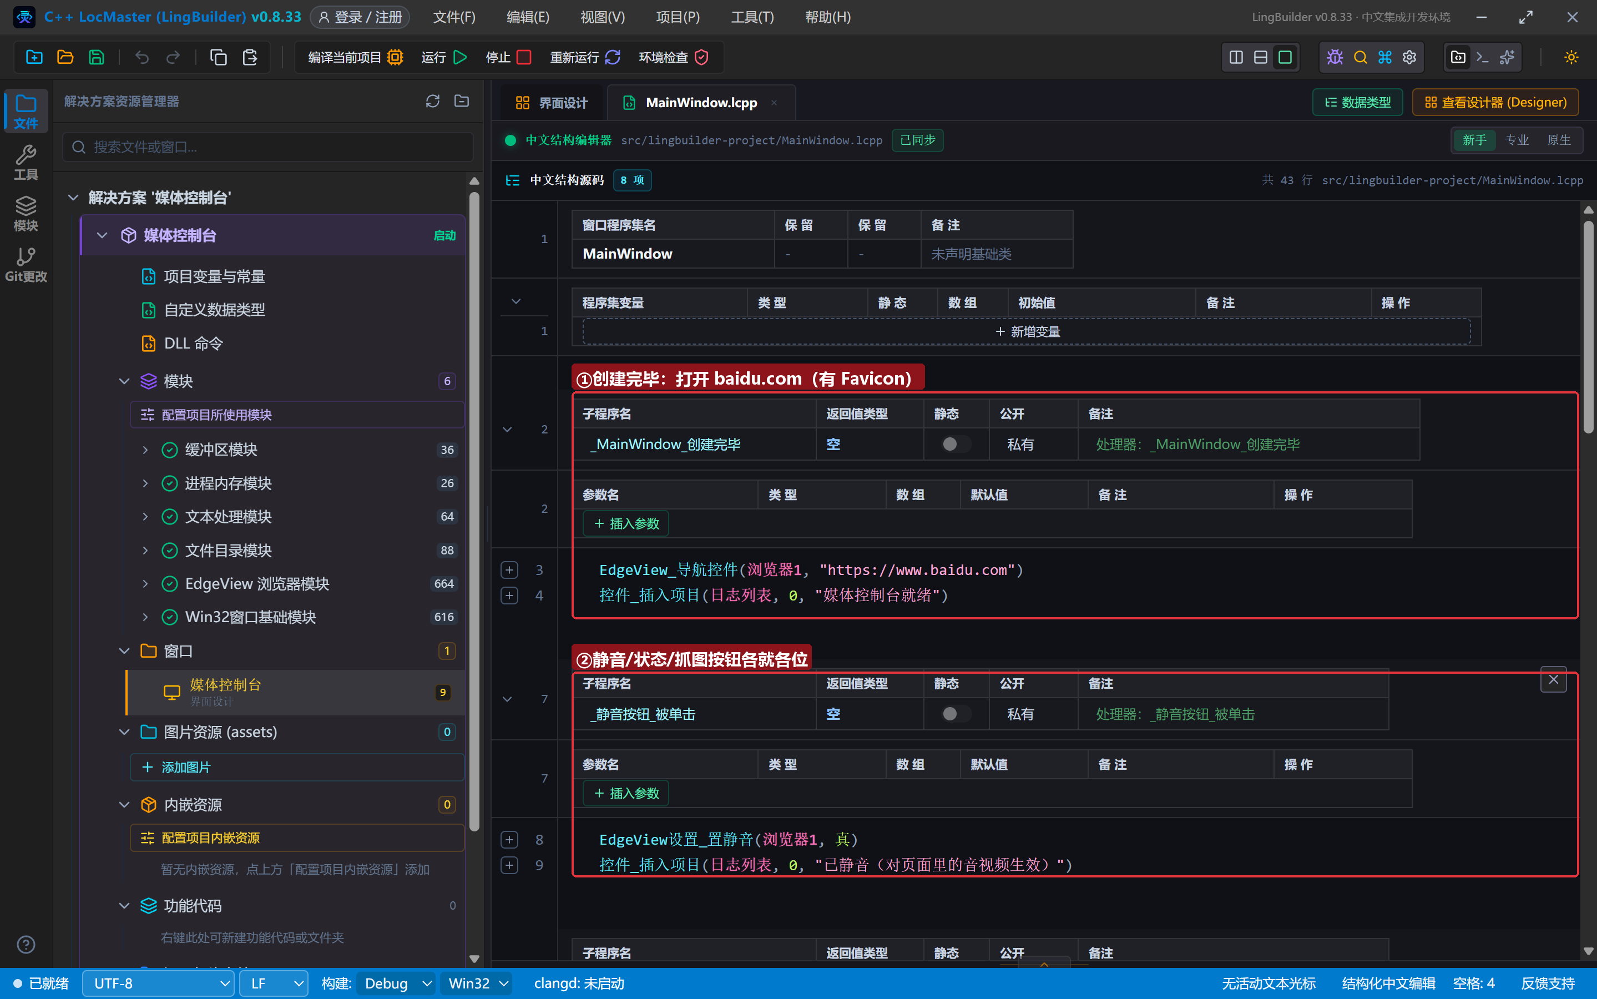Switch to the 界面设计 tab
The height and width of the screenshot is (999, 1597).
pyautogui.click(x=552, y=103)
